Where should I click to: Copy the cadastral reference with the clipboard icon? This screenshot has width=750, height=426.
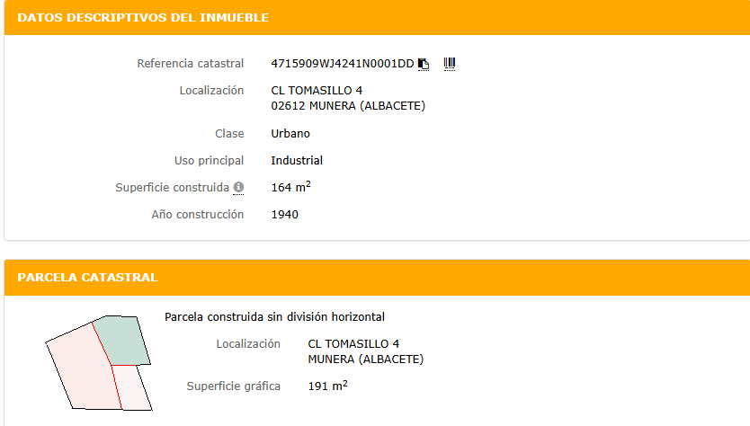click(x=424, y=64)
